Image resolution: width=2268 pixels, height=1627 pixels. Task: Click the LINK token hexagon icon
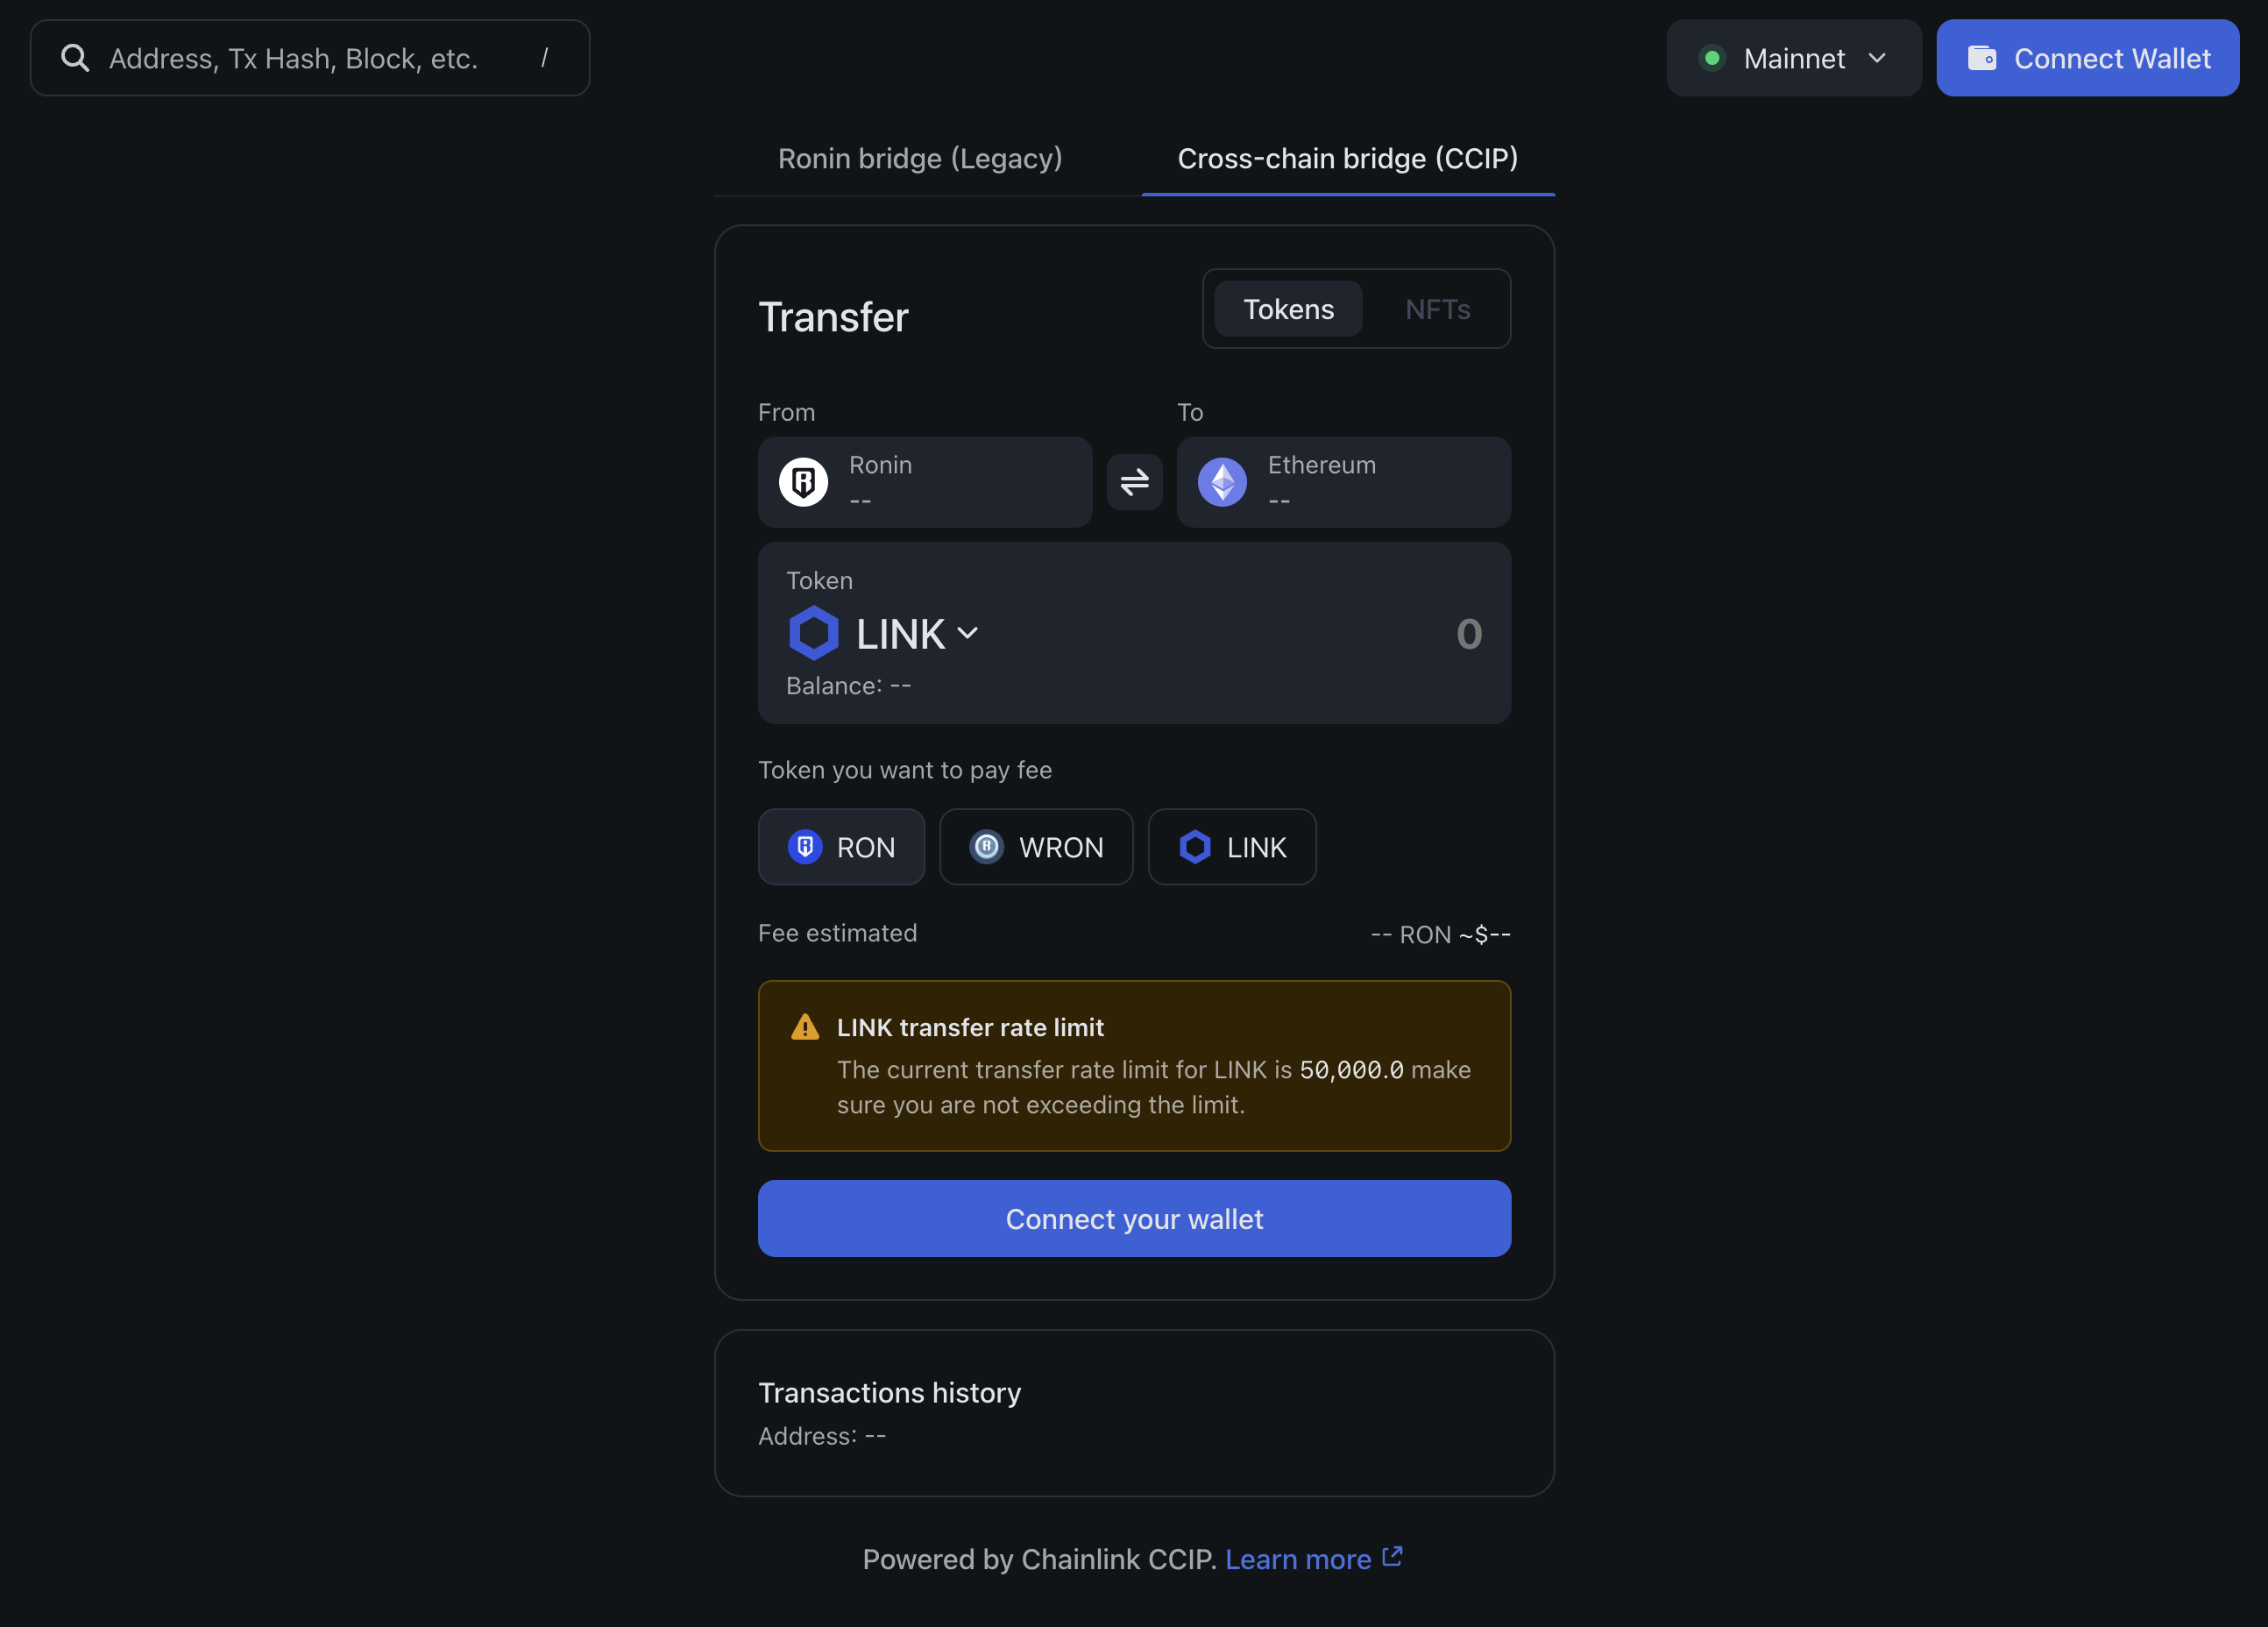(x=813, y=633)
